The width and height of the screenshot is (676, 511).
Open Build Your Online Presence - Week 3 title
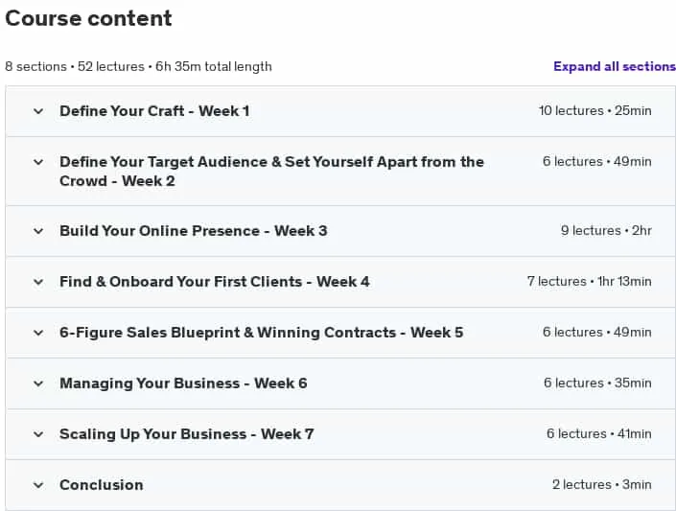pos(193,231)
